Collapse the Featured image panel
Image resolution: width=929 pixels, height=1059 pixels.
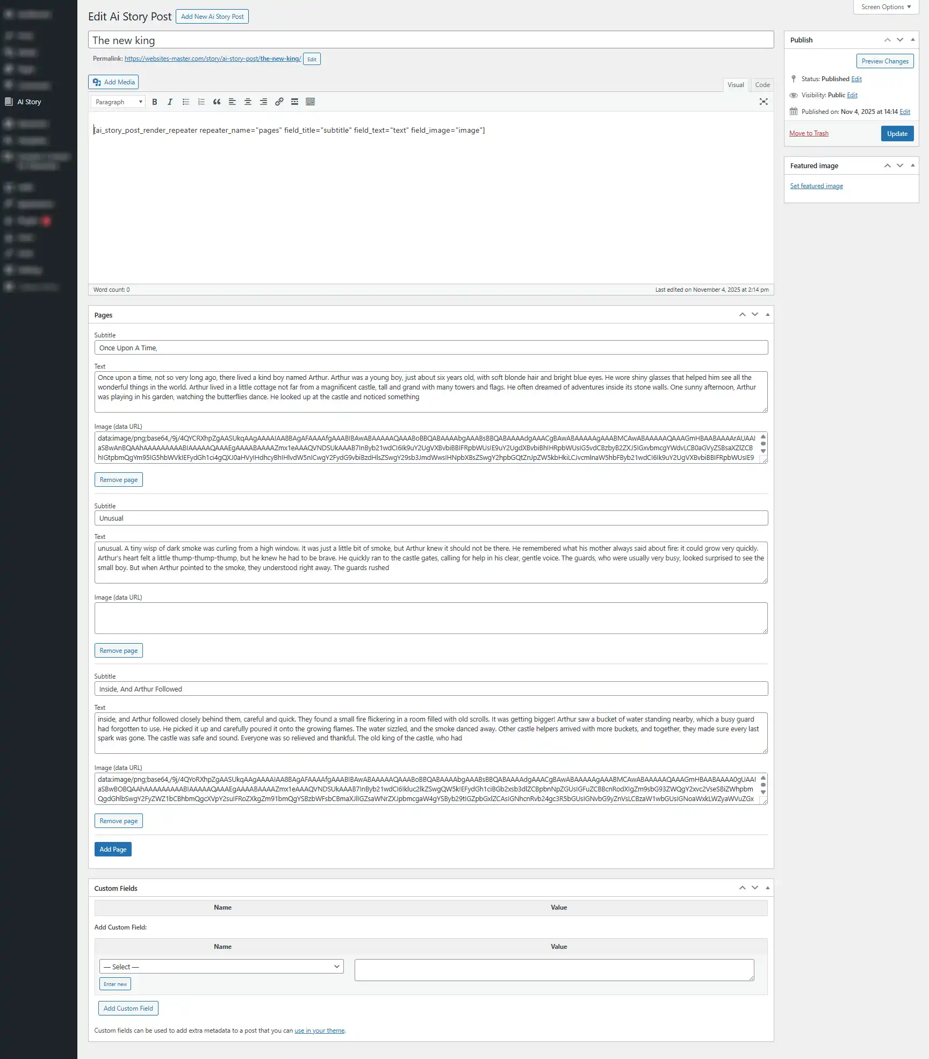pyautogui.click(x=913, y=165)
